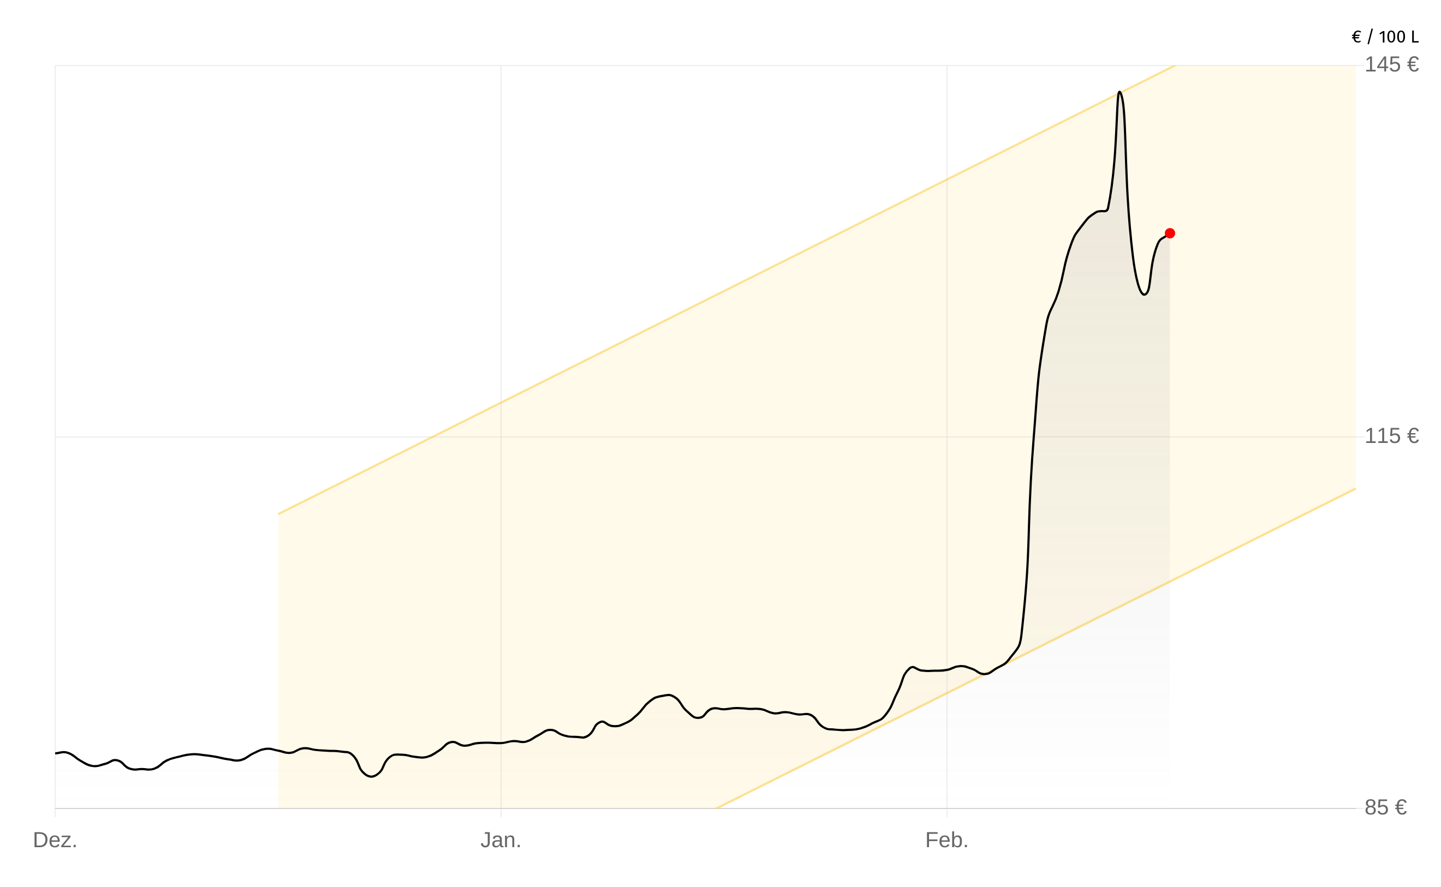This screenshot has width=1441, height=887.
Task: Click where 115 € gridline crosses the Feb. gridline
Action: pos(947,437)
